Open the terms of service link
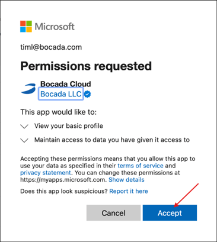 pos(141,166)
